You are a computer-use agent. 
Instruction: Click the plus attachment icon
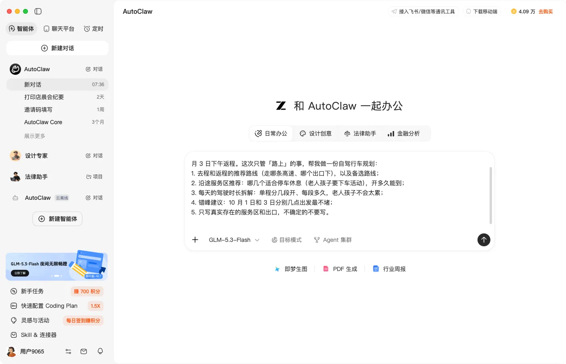click(195, 240)
